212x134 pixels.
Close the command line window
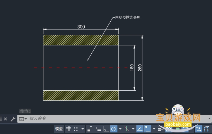pyautogui.click(x=5, y=119)
